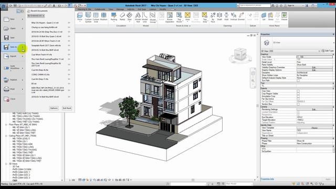Click the Tag Area tool
Viewport: 336px width, 189px height.
pos(205,17)
